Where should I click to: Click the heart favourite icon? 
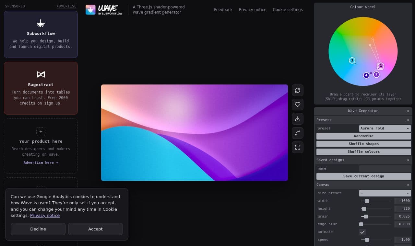[x=298, y=105]
